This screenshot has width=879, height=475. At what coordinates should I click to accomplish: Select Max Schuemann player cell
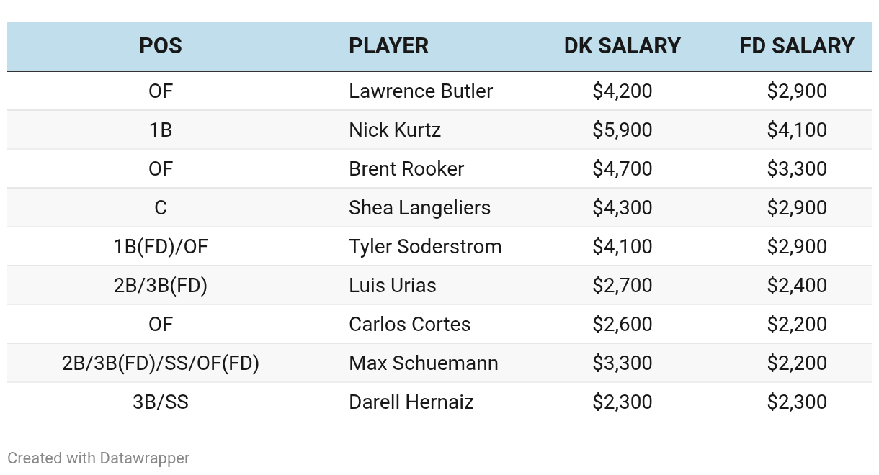(x=423, y=363)
